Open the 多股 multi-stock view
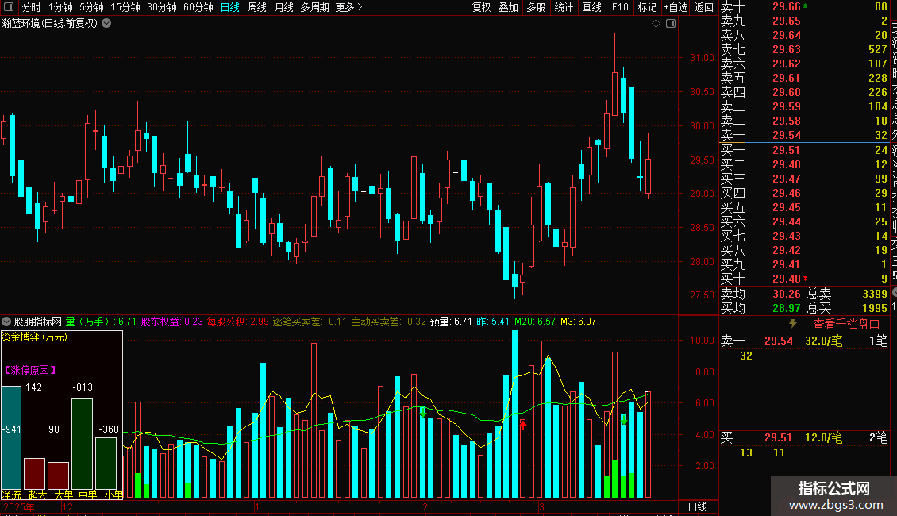 [536, 7]
